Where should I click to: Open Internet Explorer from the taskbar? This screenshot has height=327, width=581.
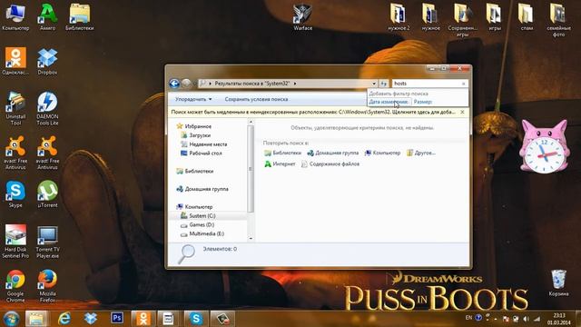point(64,319)
